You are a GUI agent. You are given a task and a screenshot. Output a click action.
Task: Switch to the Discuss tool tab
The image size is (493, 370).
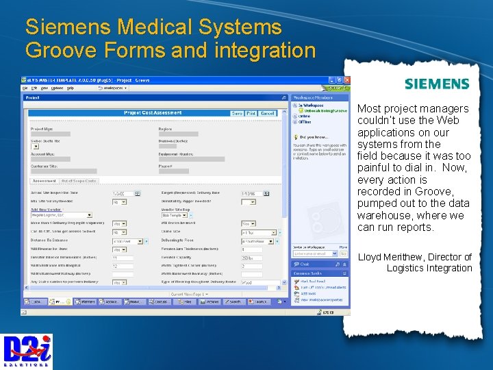[160, 301]
